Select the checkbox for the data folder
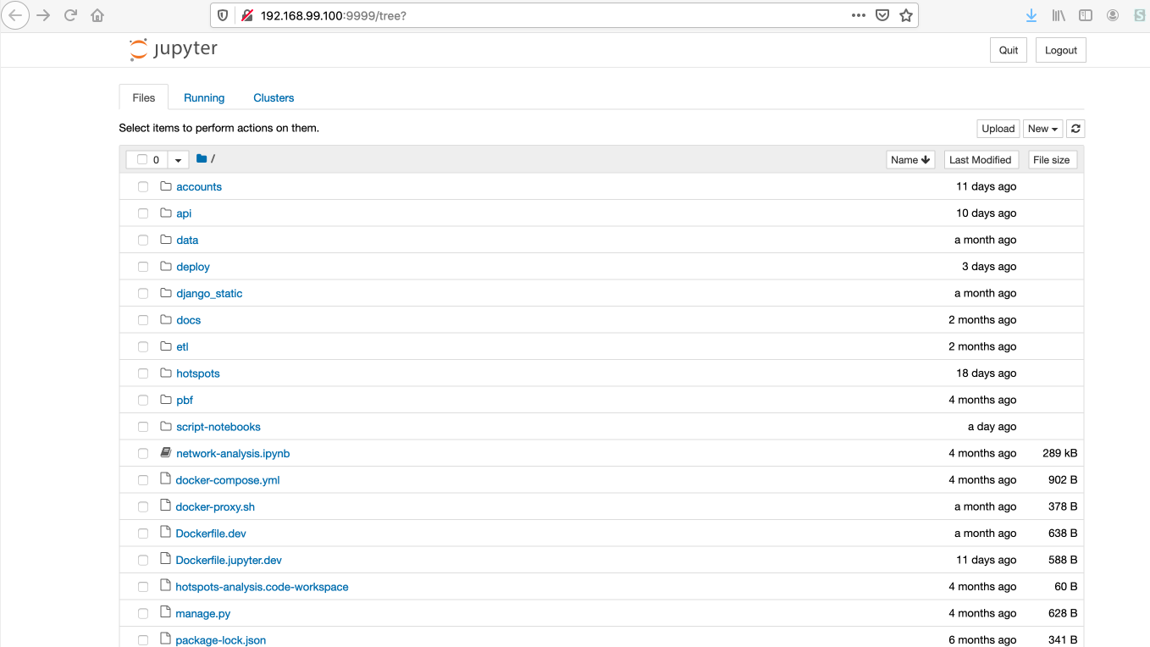Screen dimensions: 1150x647 142,240
